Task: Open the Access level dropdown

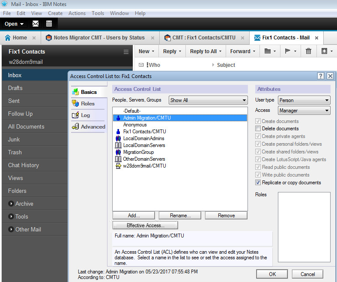Action: click(304, 111)
